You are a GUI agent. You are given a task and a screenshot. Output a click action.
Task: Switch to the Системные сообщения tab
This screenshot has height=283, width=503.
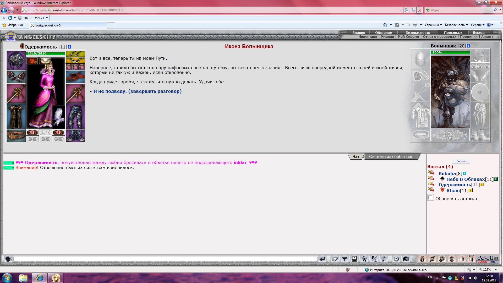pyautogui.click(x=391, y=156)
